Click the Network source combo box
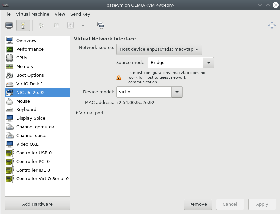 click(x=159, y=49)
